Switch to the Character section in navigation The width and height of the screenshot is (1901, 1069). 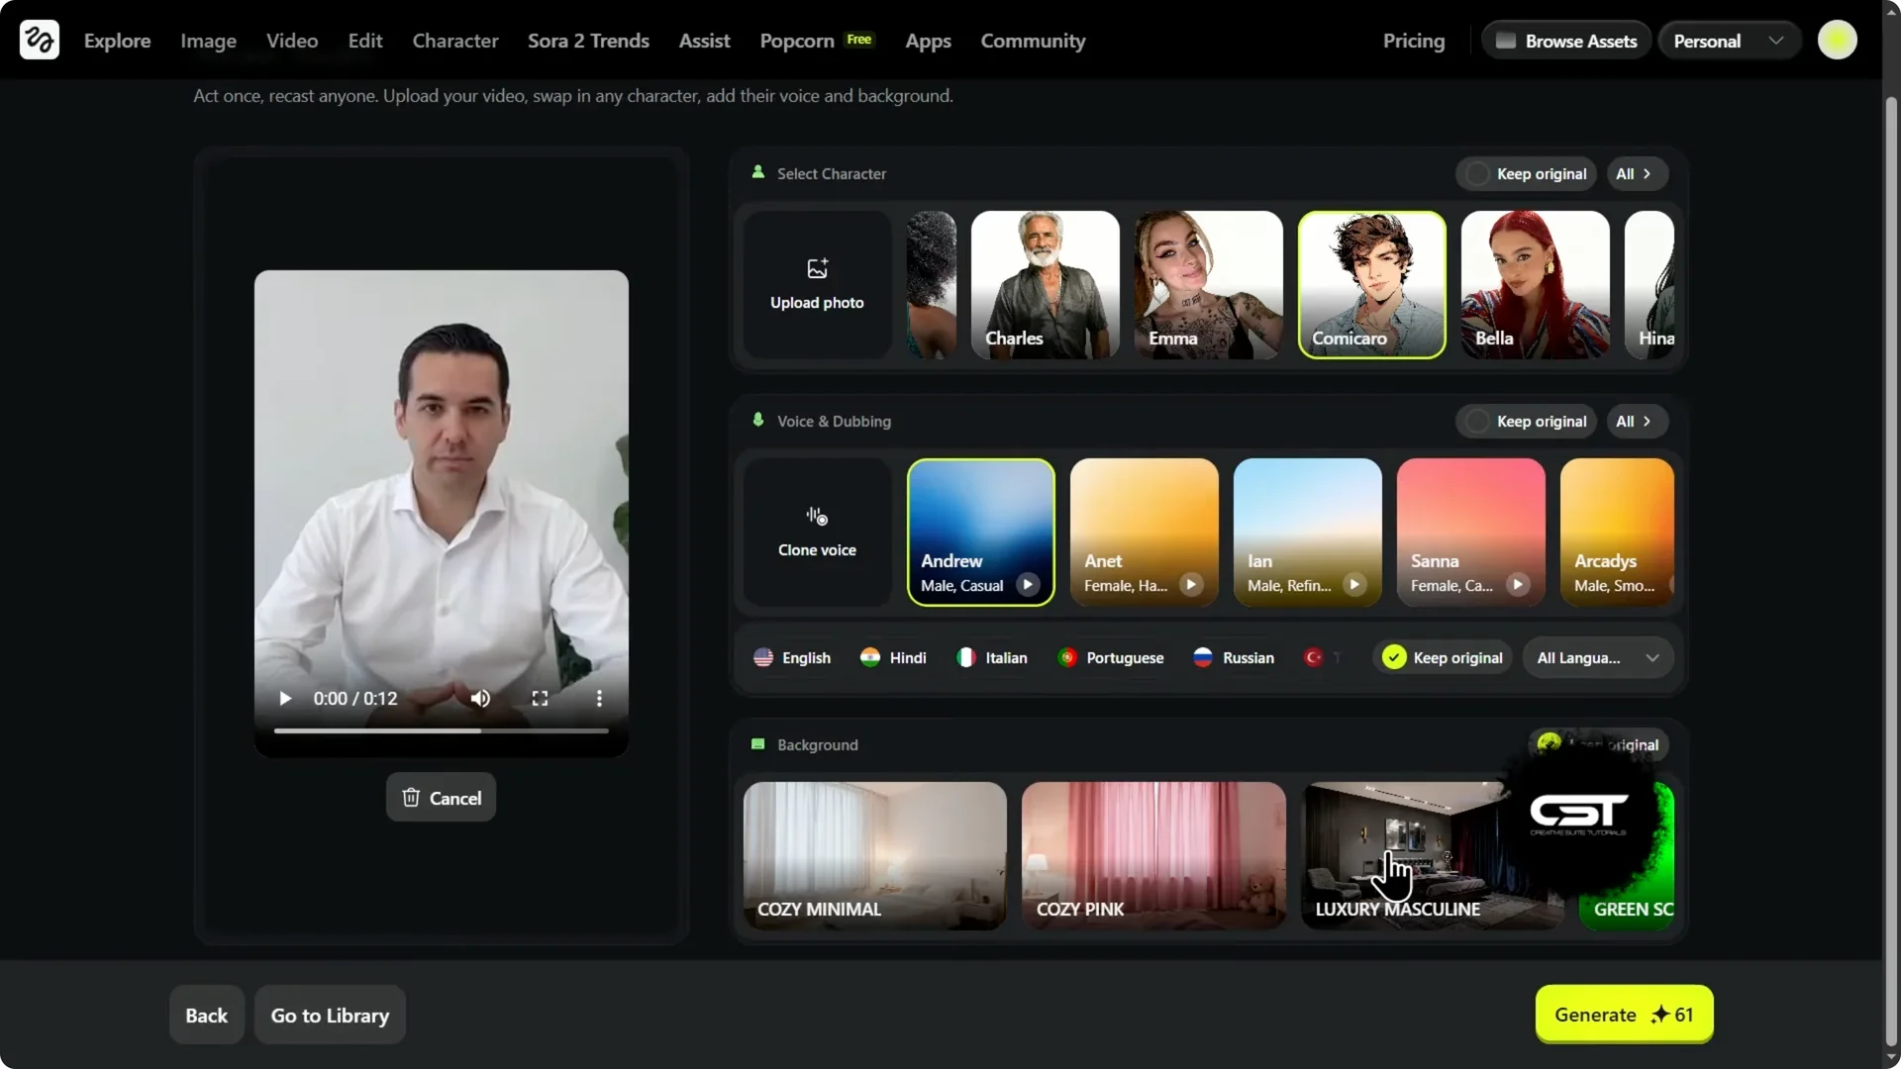[454, 41]
